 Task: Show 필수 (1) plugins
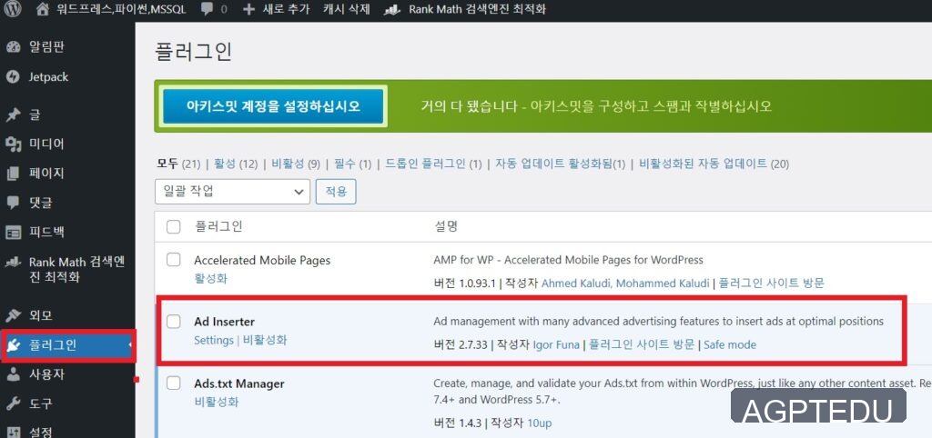(353, 164)
